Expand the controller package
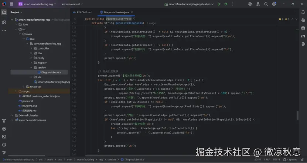Screen dimensions: 307x163 coord(31,48)
